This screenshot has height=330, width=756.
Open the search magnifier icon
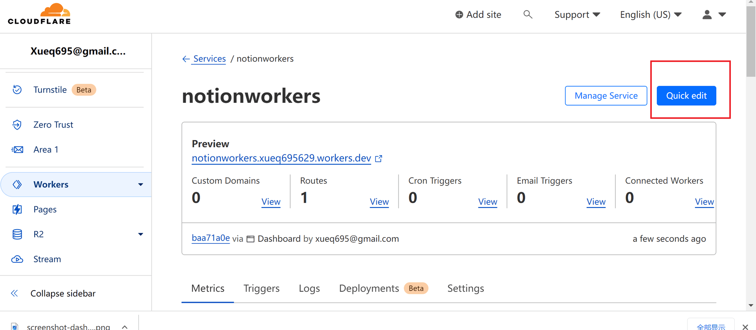(528, 15)
